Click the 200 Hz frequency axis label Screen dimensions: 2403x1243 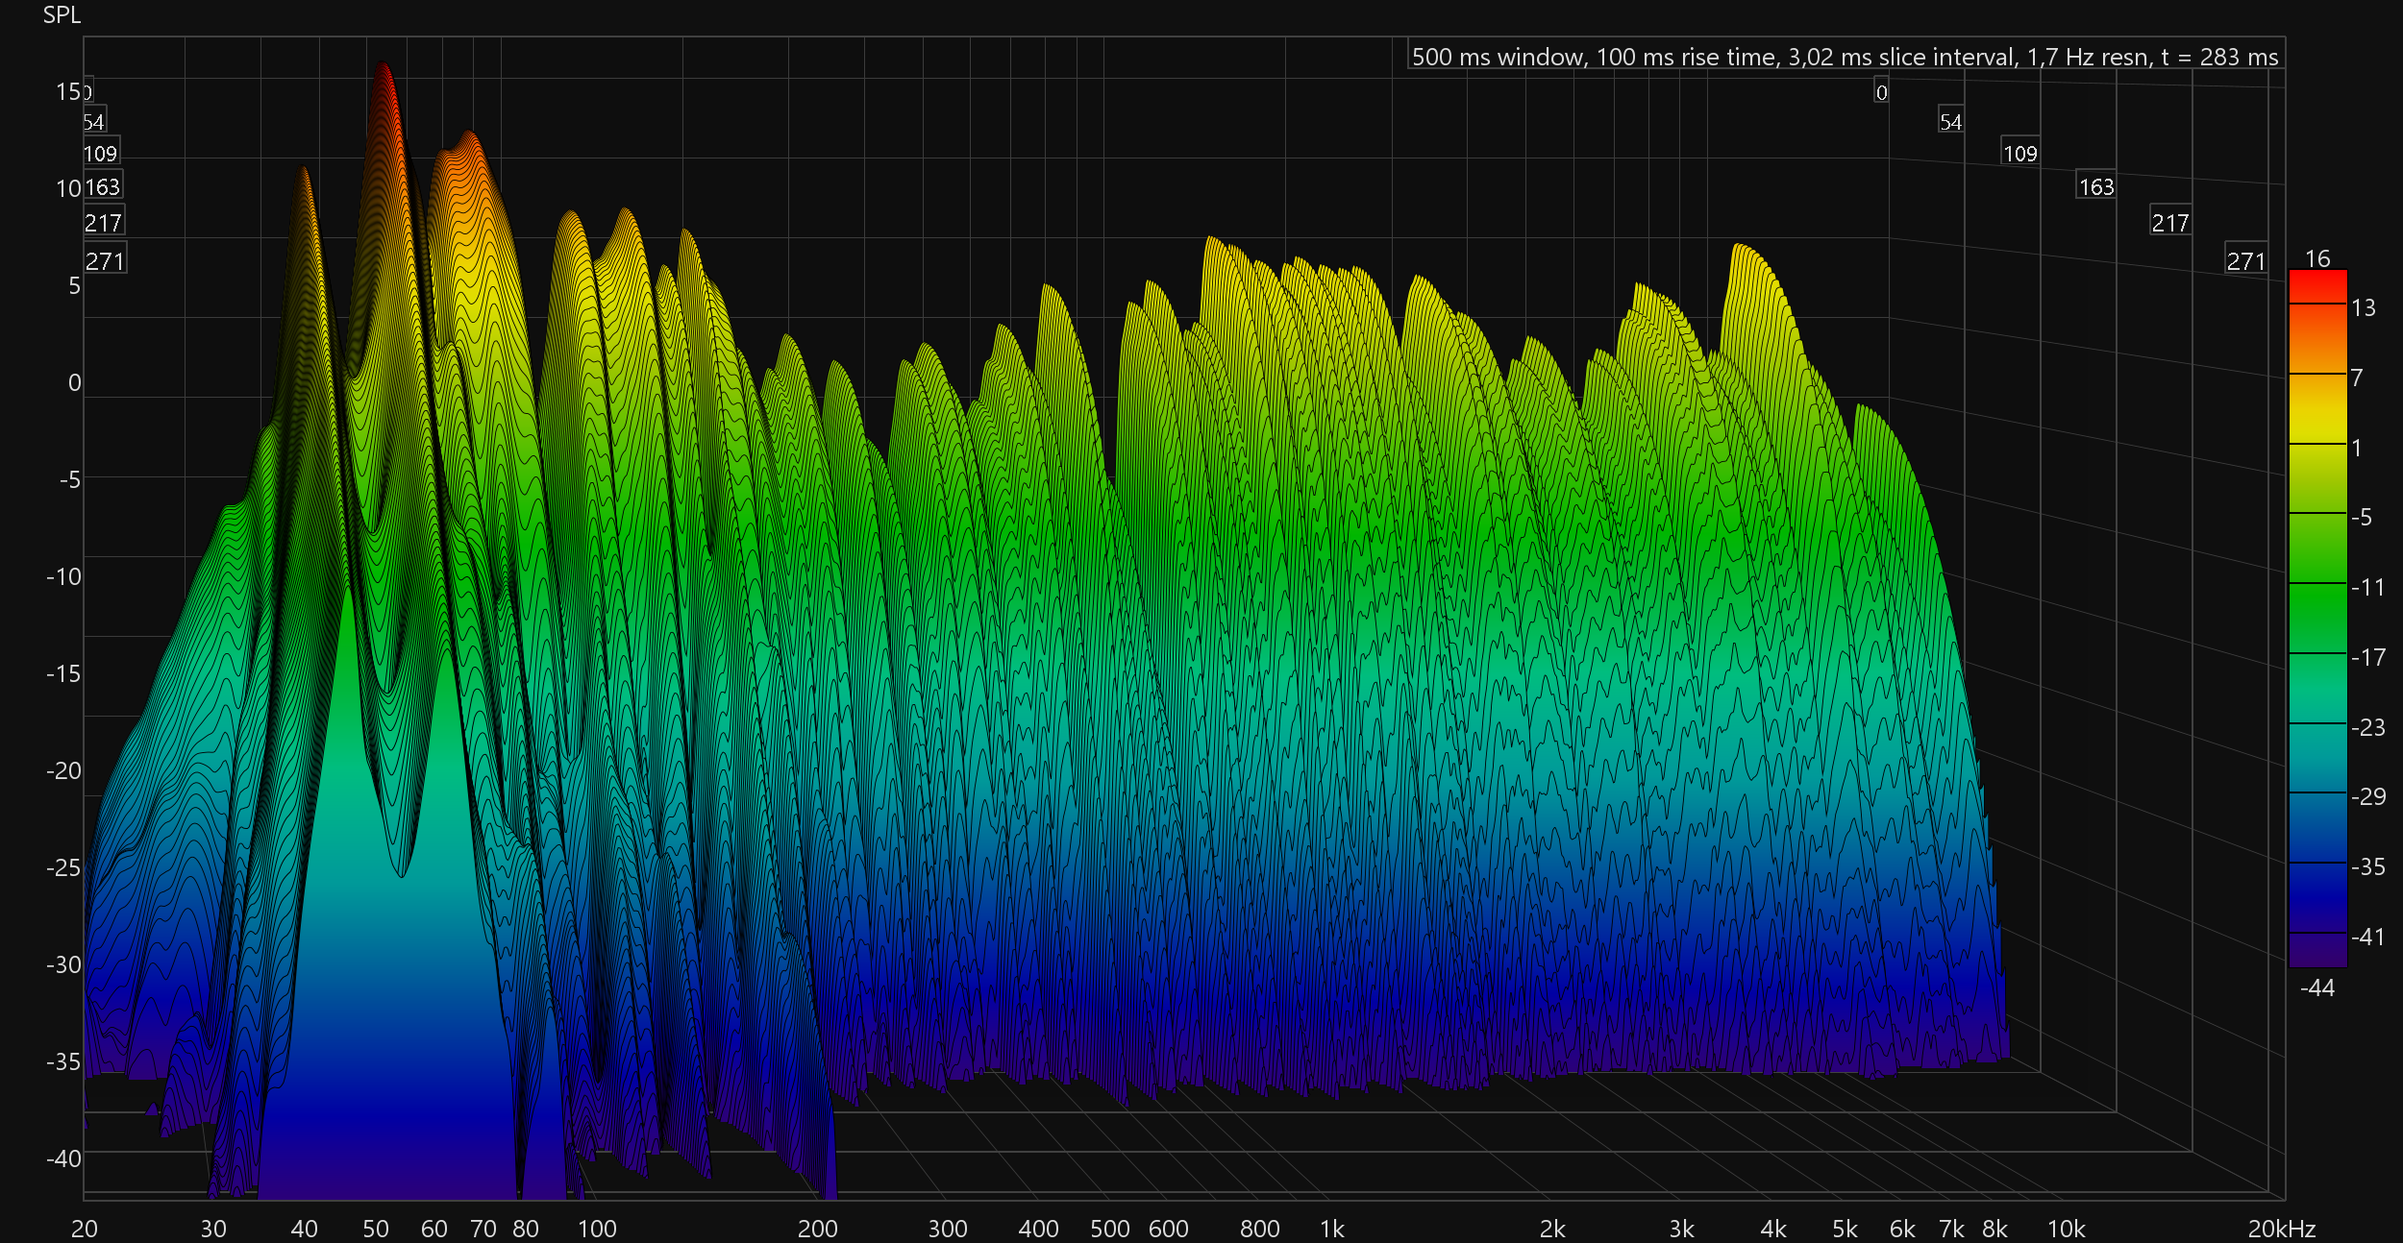coord(817,1229)
